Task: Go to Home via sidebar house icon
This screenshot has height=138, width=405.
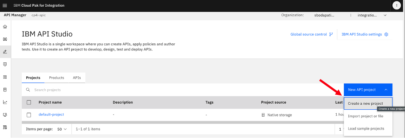Action: pos(5,27)
